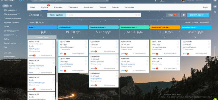The image size is (218, 100).
Task: Open Задачи и Проекты in the left menu
Action: coord(11,22)
